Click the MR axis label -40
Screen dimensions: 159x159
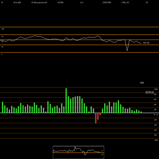coord(155,125)
